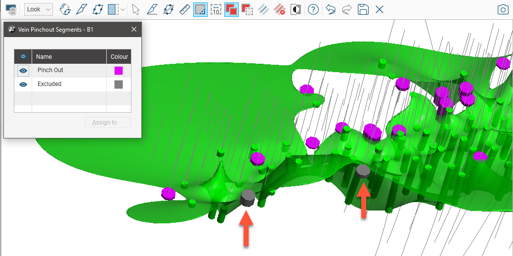
Task: Open the Look dropdown
Action: (x=39, y=9)
